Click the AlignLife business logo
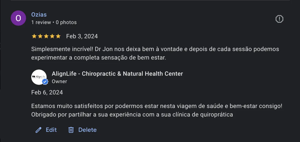The width and height of the screenshot is (300, 142). coord(38,76)
